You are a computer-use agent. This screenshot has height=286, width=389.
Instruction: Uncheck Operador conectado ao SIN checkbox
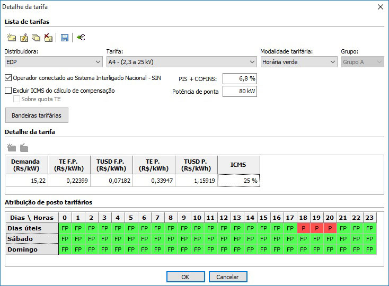(8, 78)
